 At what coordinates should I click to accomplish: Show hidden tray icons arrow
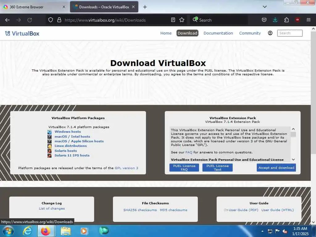point(262,231)
